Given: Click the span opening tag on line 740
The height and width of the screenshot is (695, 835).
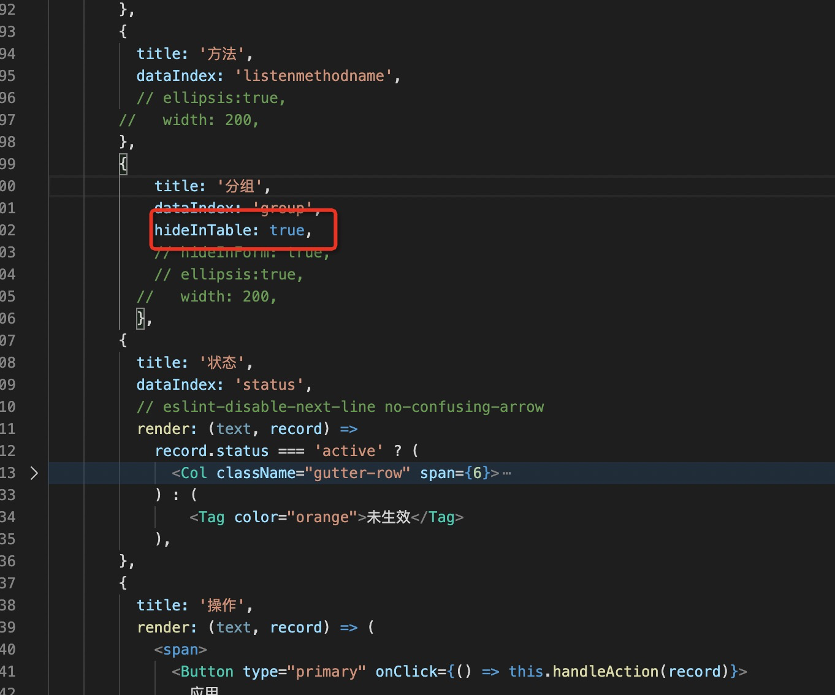Looking at the screenshot, I should (180, 649).
